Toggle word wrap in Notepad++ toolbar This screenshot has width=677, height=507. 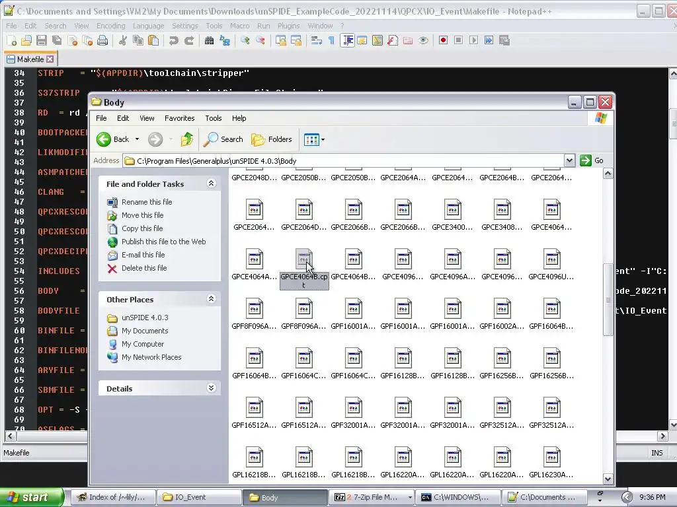point(317,40)
